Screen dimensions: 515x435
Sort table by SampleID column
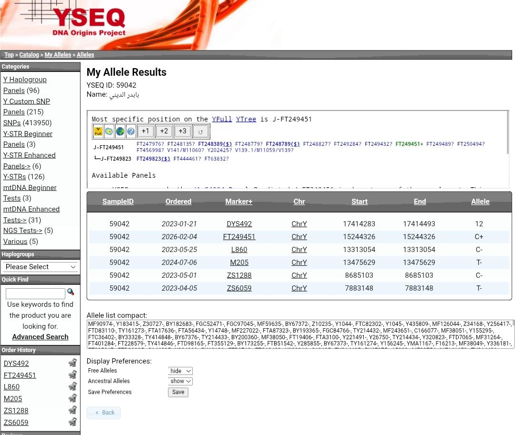118,202
